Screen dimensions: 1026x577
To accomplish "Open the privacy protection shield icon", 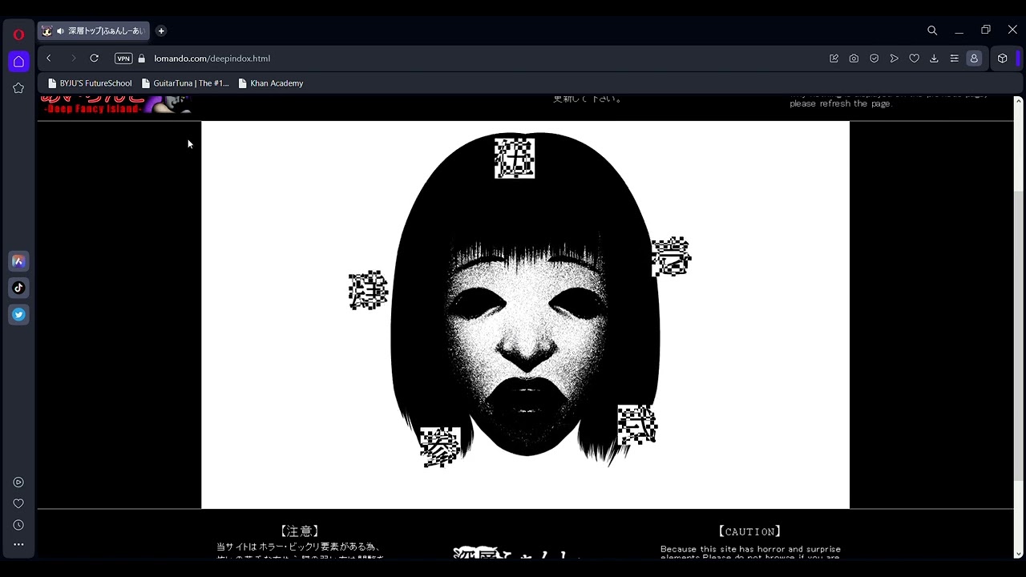I will (874, 59).
